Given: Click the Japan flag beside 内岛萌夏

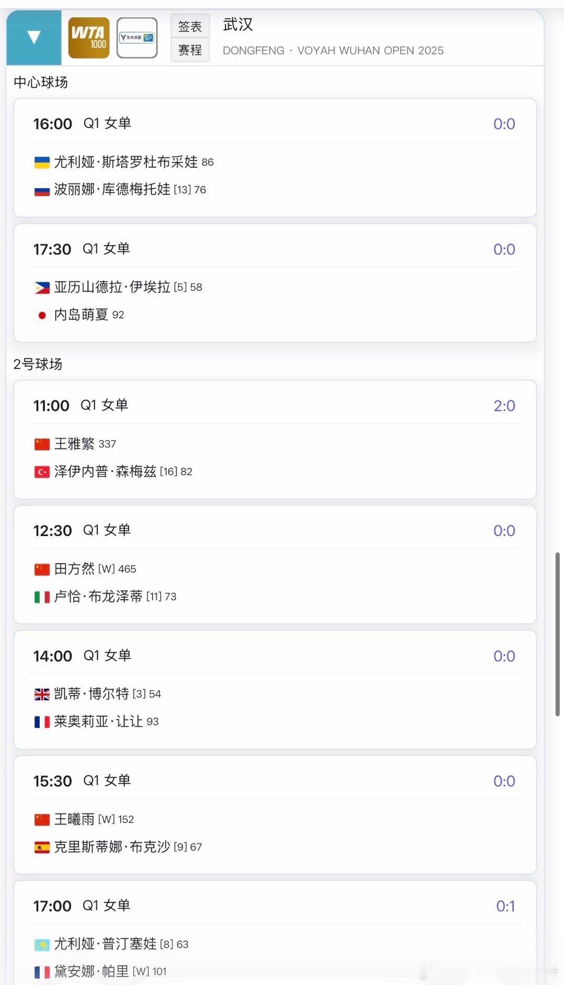Looking at the screenshot, I should pos(42,315).
